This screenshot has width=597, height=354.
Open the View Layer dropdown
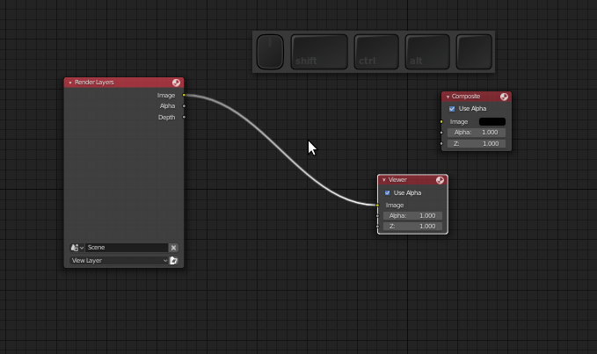120,261
